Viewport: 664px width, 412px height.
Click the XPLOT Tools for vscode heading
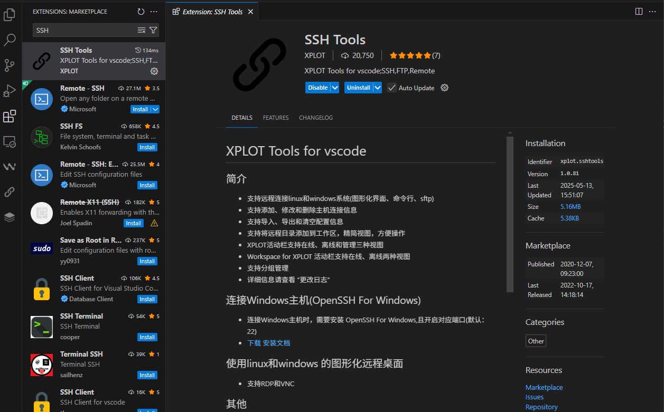coord(296,151)
